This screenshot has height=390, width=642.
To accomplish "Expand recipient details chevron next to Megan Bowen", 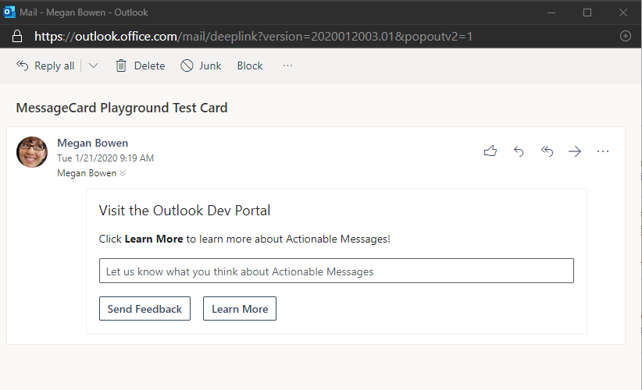I will tap(123, 173).
